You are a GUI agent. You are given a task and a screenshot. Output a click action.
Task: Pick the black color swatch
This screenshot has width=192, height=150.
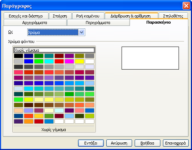[19, 56]
